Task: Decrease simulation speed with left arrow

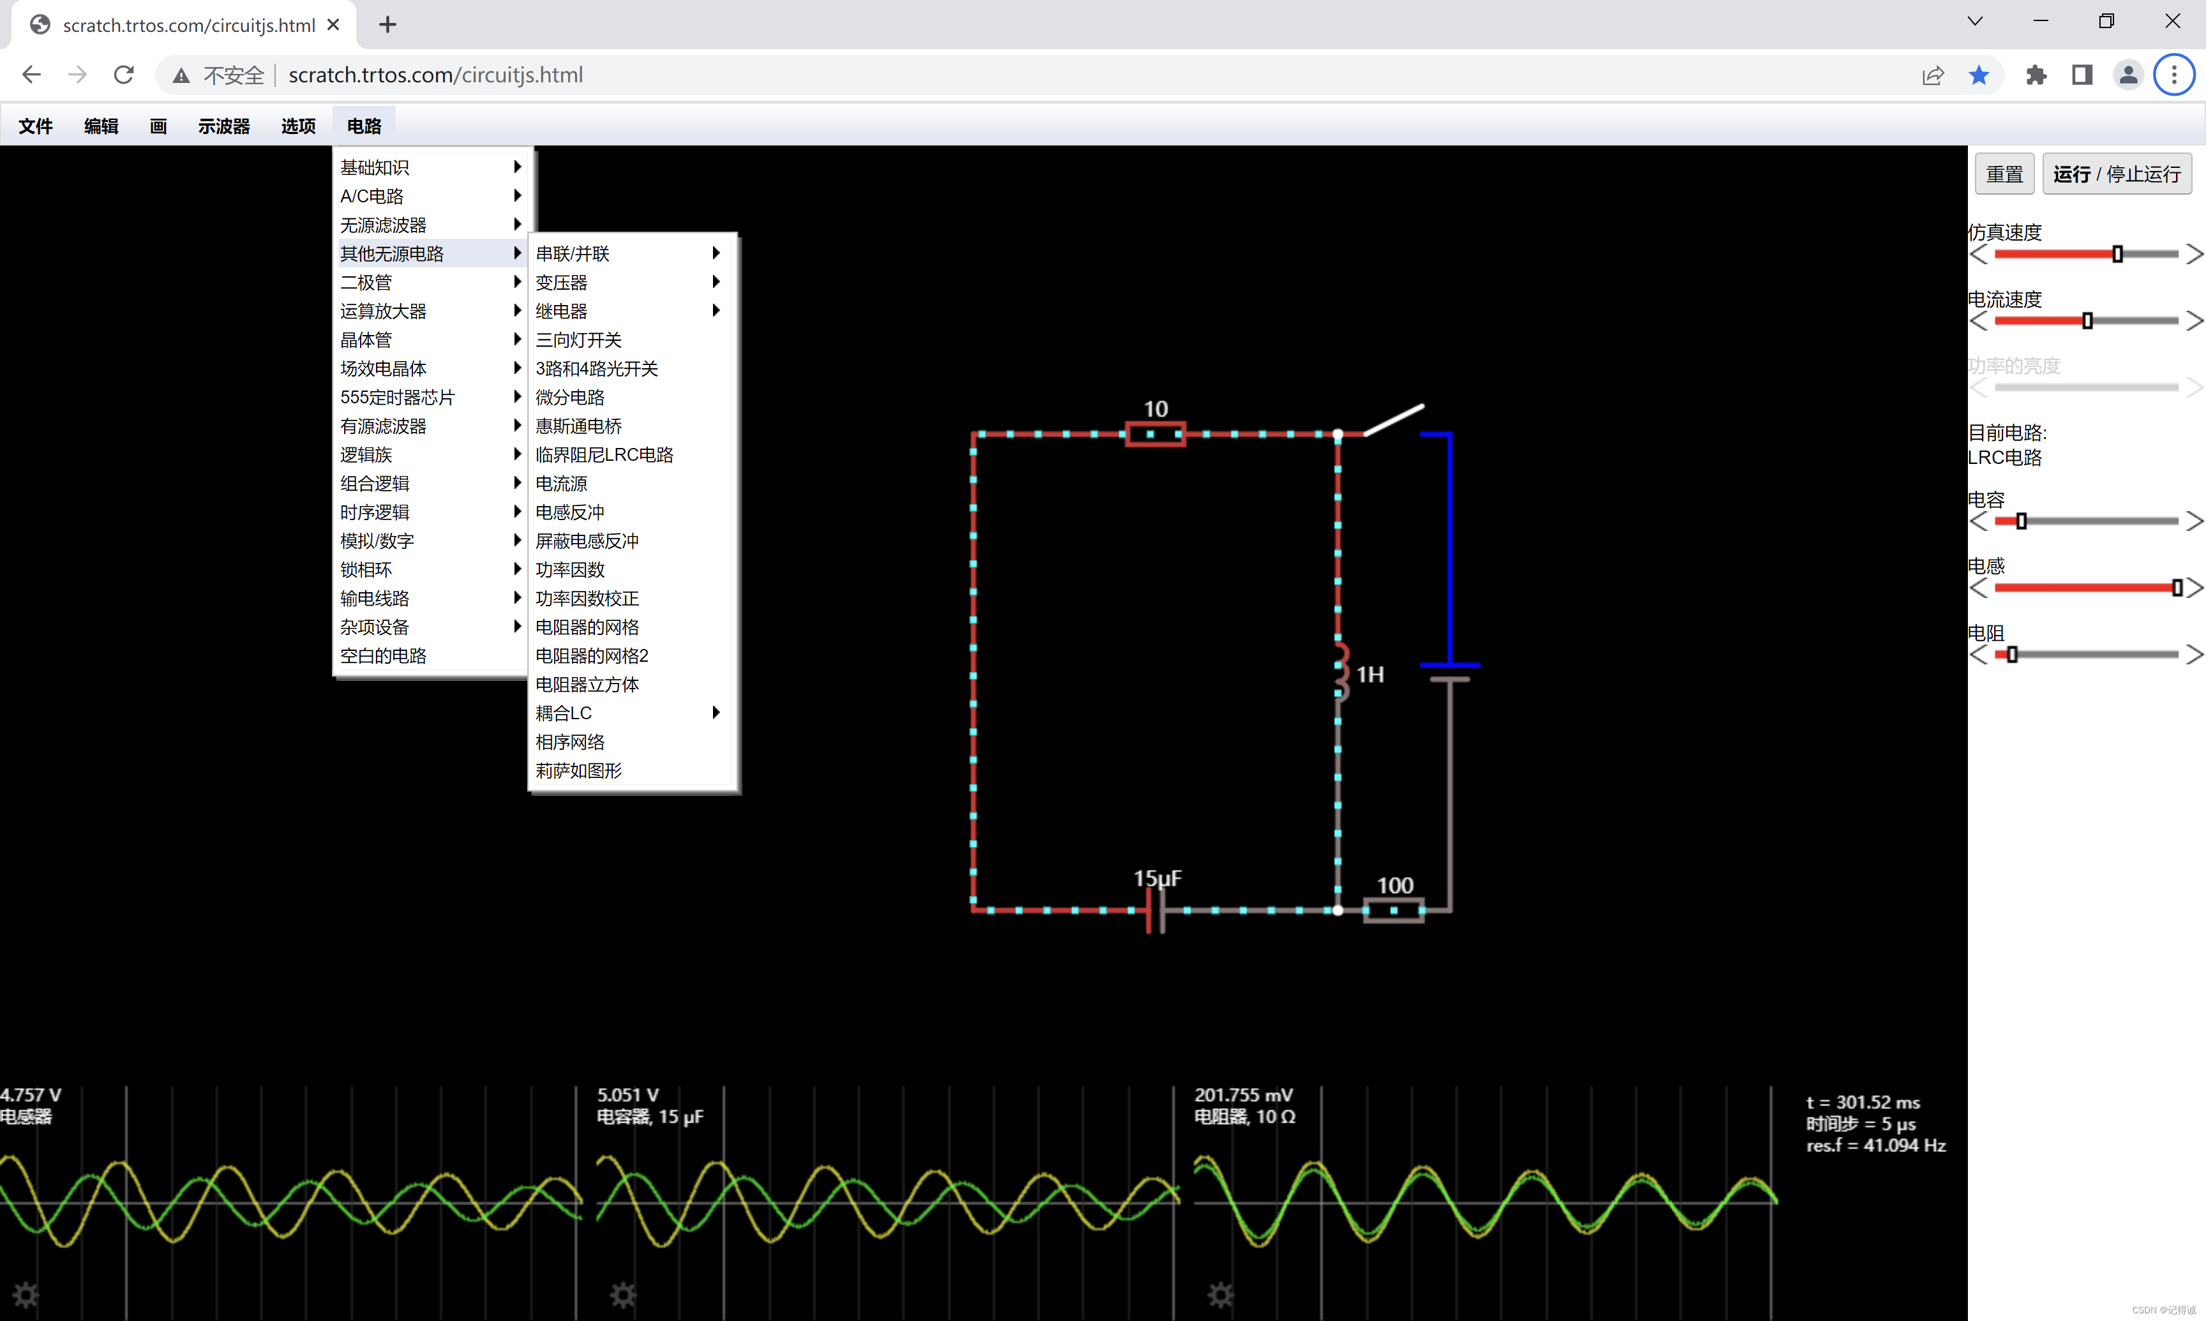Action: pos(1978,255)
